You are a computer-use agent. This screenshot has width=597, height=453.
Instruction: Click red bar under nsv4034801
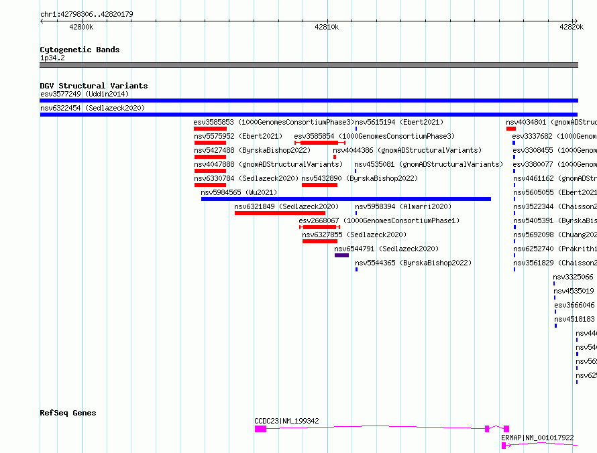(x=511, y=129)
